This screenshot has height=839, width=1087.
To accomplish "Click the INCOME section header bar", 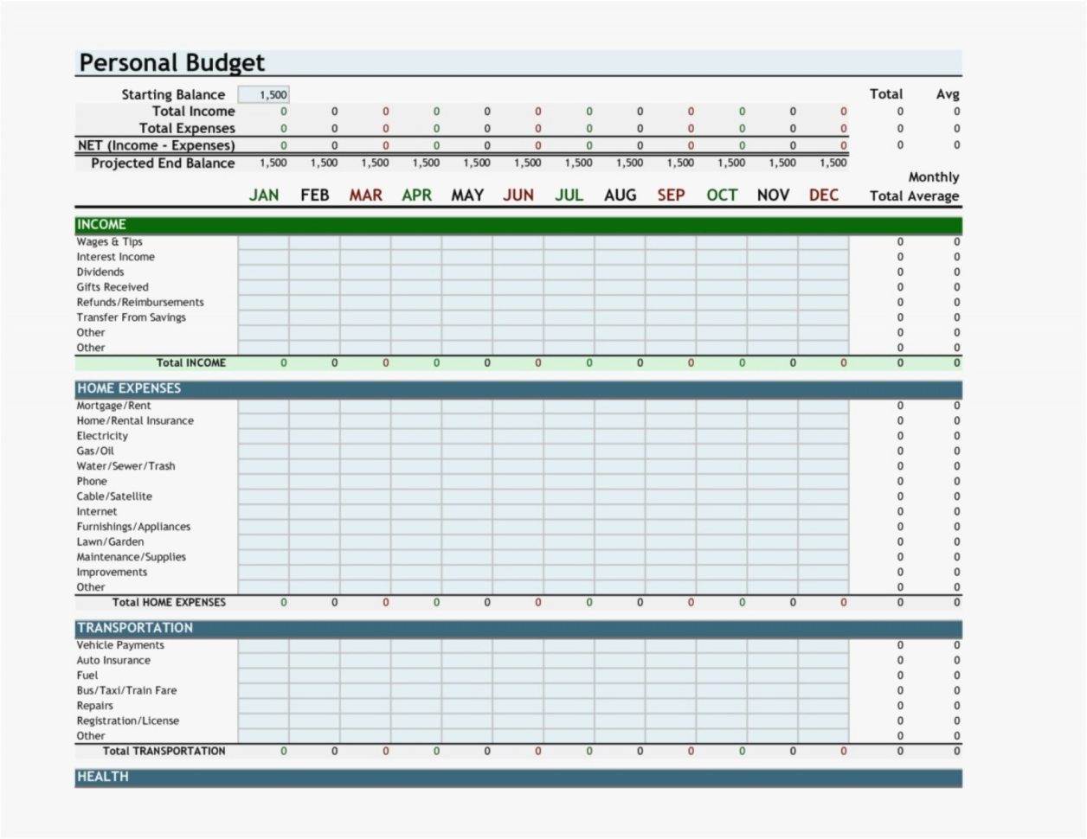I will point(518,225).
